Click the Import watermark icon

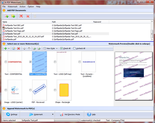[x=35, y=49]
